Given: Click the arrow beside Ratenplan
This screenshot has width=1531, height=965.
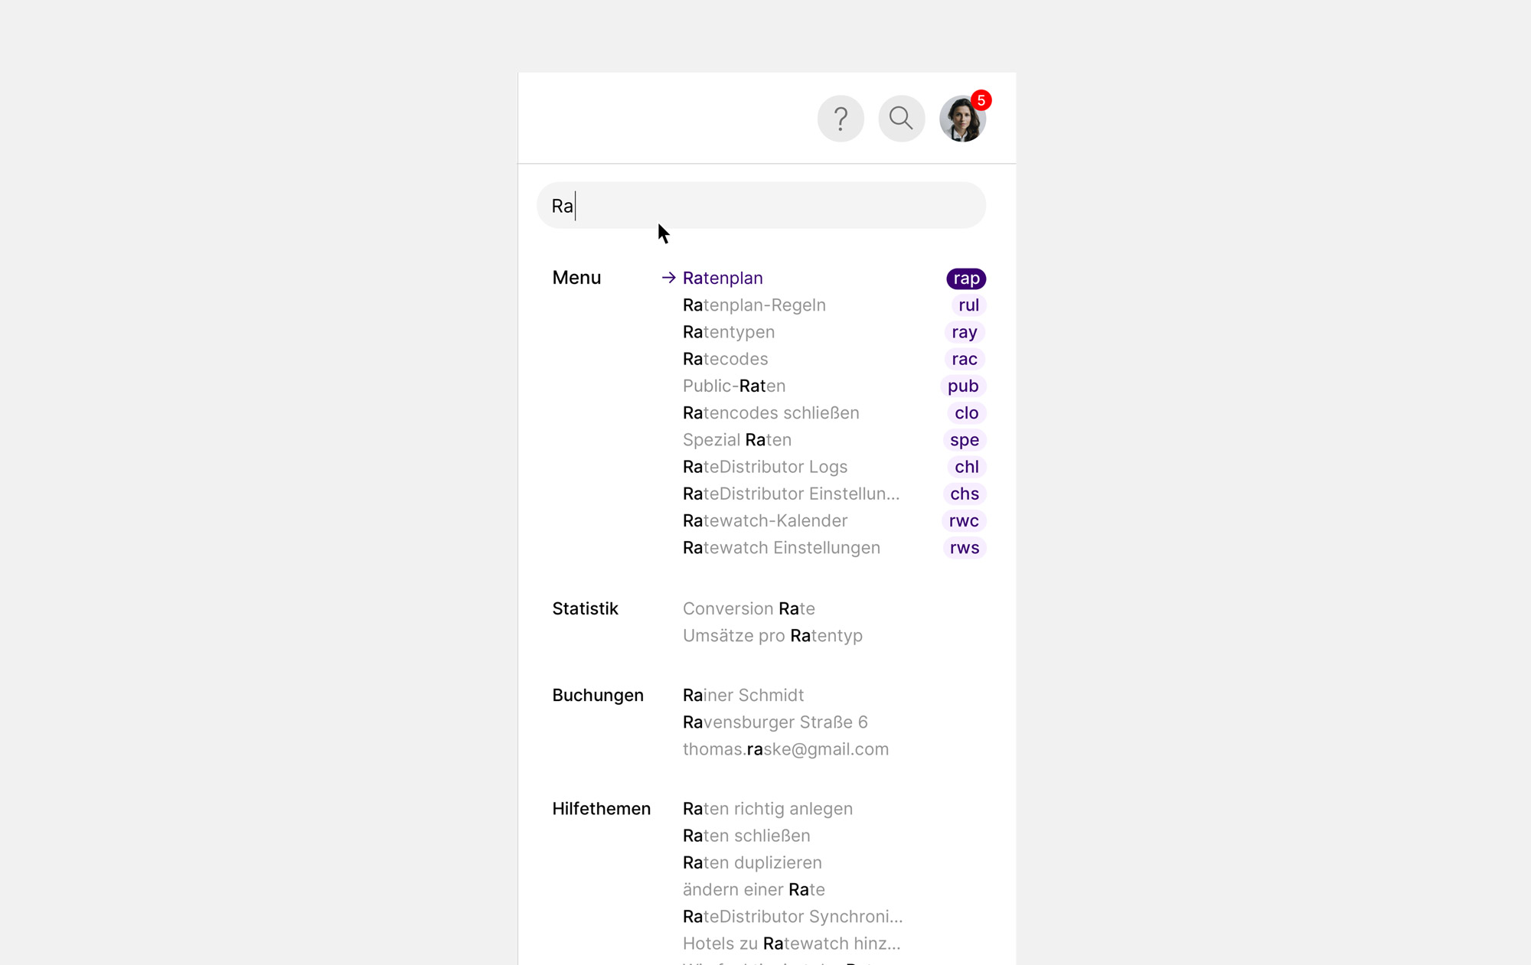Looking at the screenshot, I should 668,278.
